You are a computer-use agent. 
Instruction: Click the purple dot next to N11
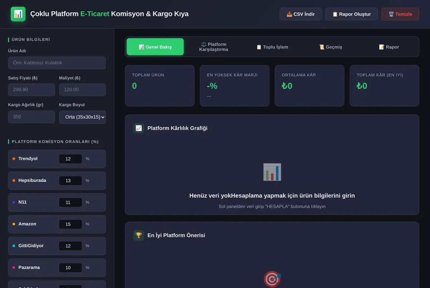14,202
